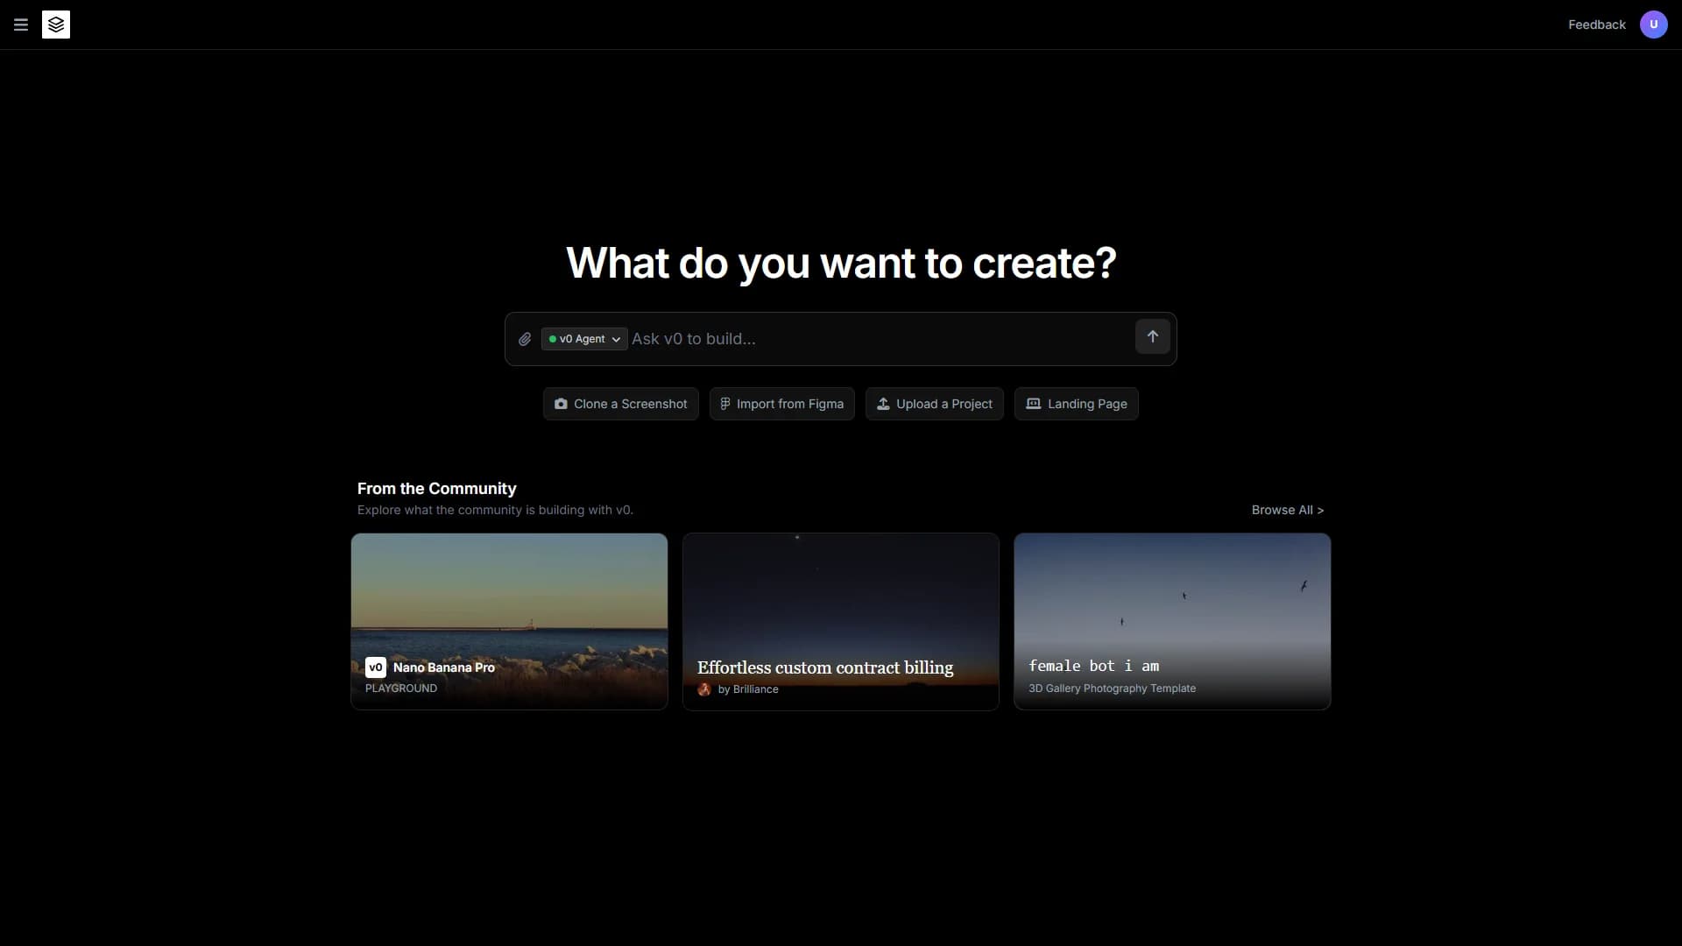
Task: Select the camera icon on Clone a Screenshot
Action: tap(561, 404)
